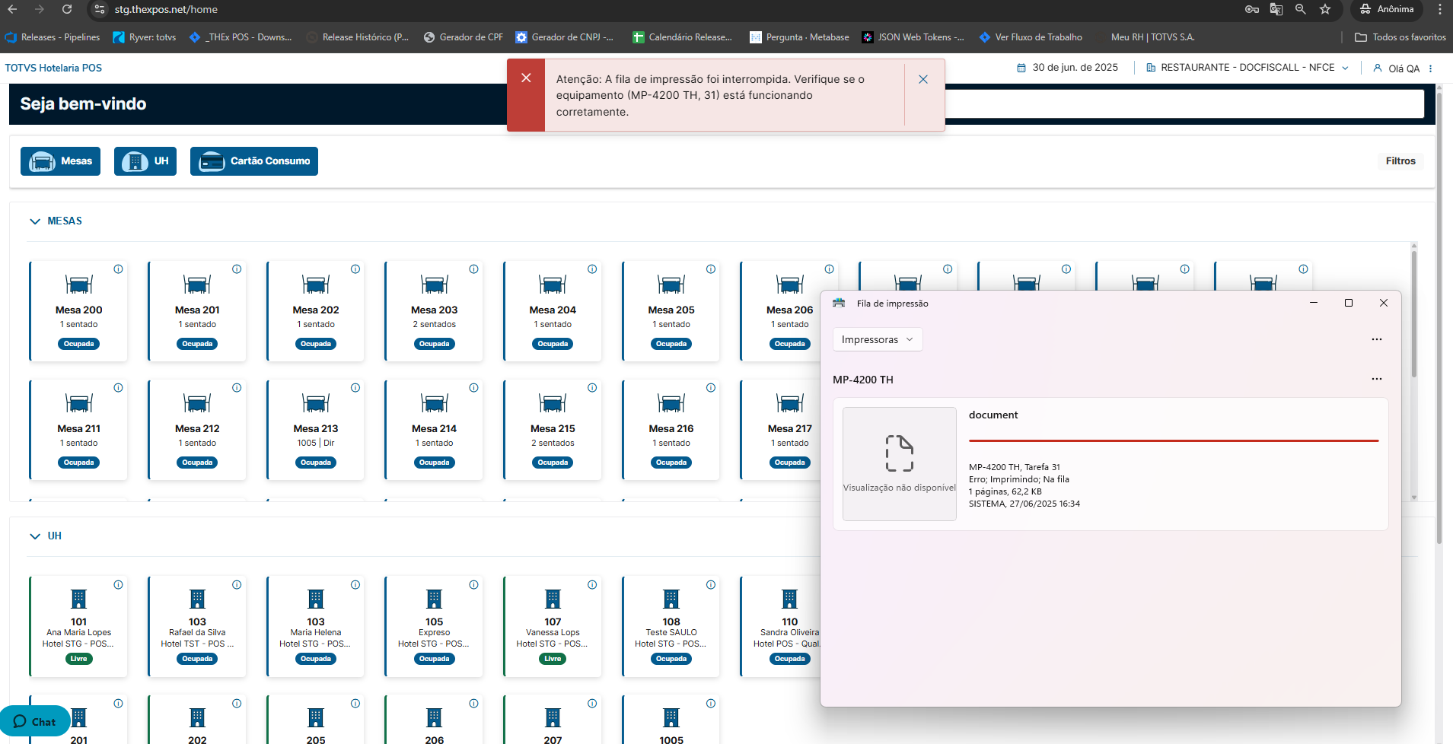Open info icon for room 108
Image resolution: width=1453 pixels, height=744 pixels.
click(711, 585)
